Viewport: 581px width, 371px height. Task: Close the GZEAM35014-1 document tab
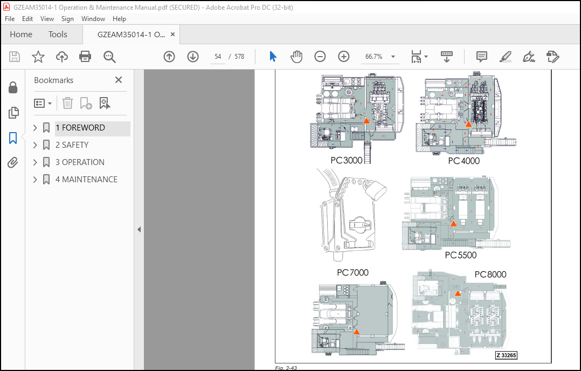(172, 35)
